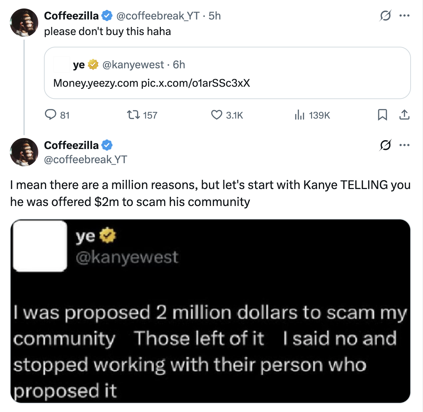Open @coffeebreak_YT handle under second tweet

pyautogui.click(x=85, y=160)
